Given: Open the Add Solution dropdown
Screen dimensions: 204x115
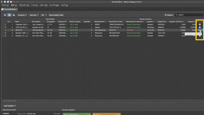Looking at the screenshot, I should (x=10, y=106).
